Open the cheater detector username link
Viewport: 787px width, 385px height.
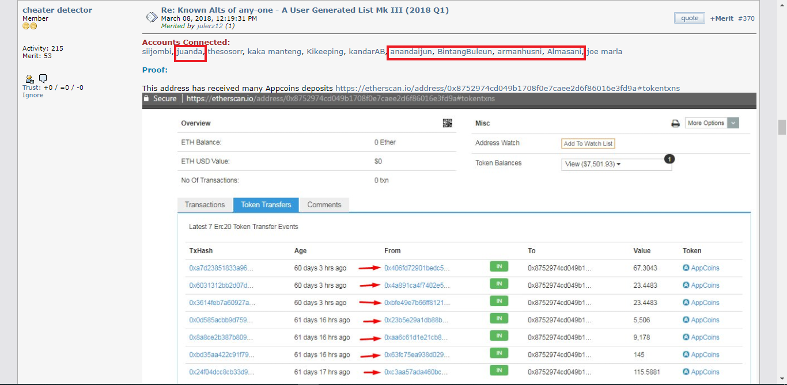click(x=57, y=10)
